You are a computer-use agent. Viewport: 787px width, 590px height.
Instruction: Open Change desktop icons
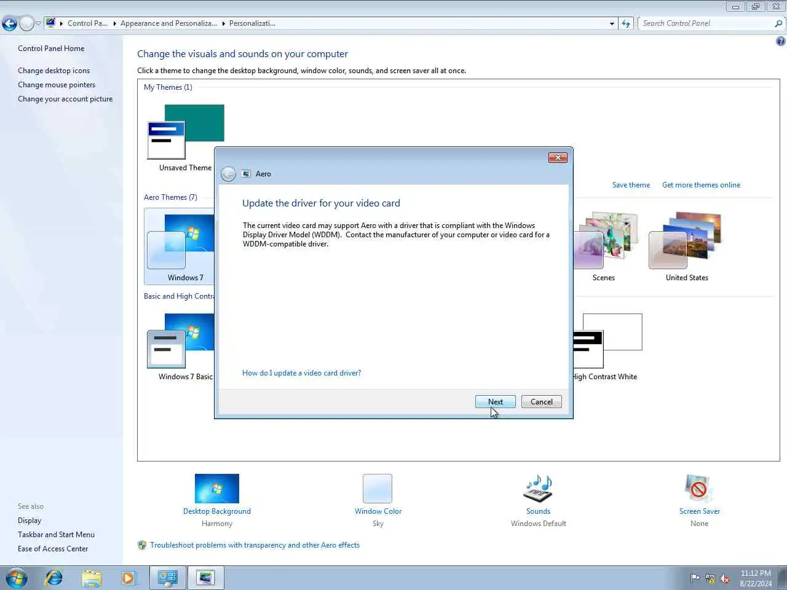pyautogui.click(x=53, y=71)
